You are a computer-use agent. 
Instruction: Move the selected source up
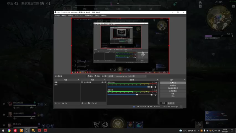(93, 103)
